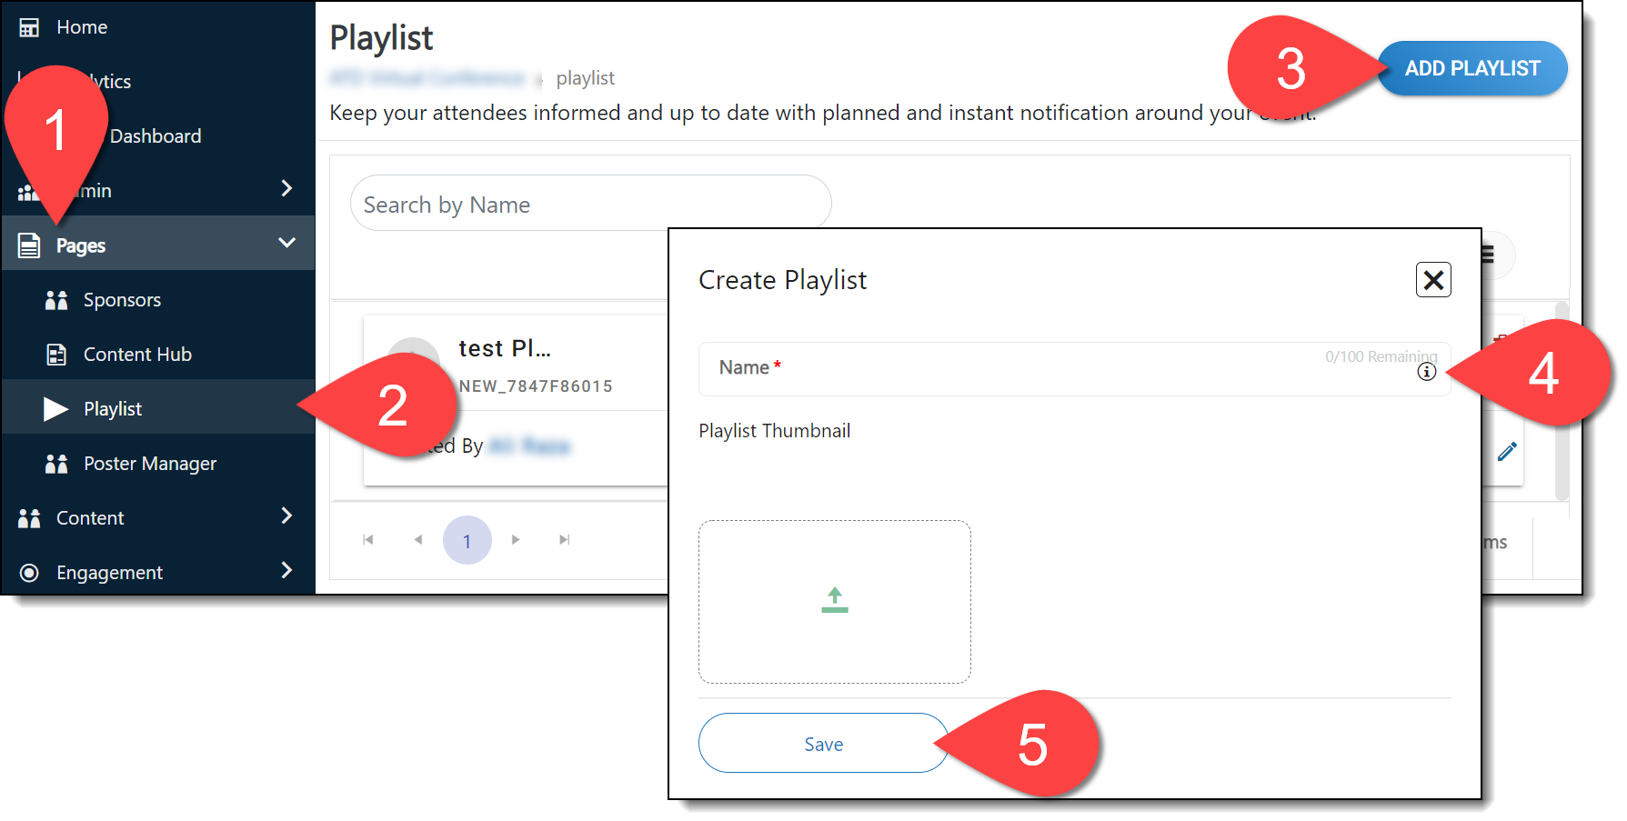Viewport: 1627px width, 821px height.
Task: Click the Content Hub document icon
Action: pos(56,355)
